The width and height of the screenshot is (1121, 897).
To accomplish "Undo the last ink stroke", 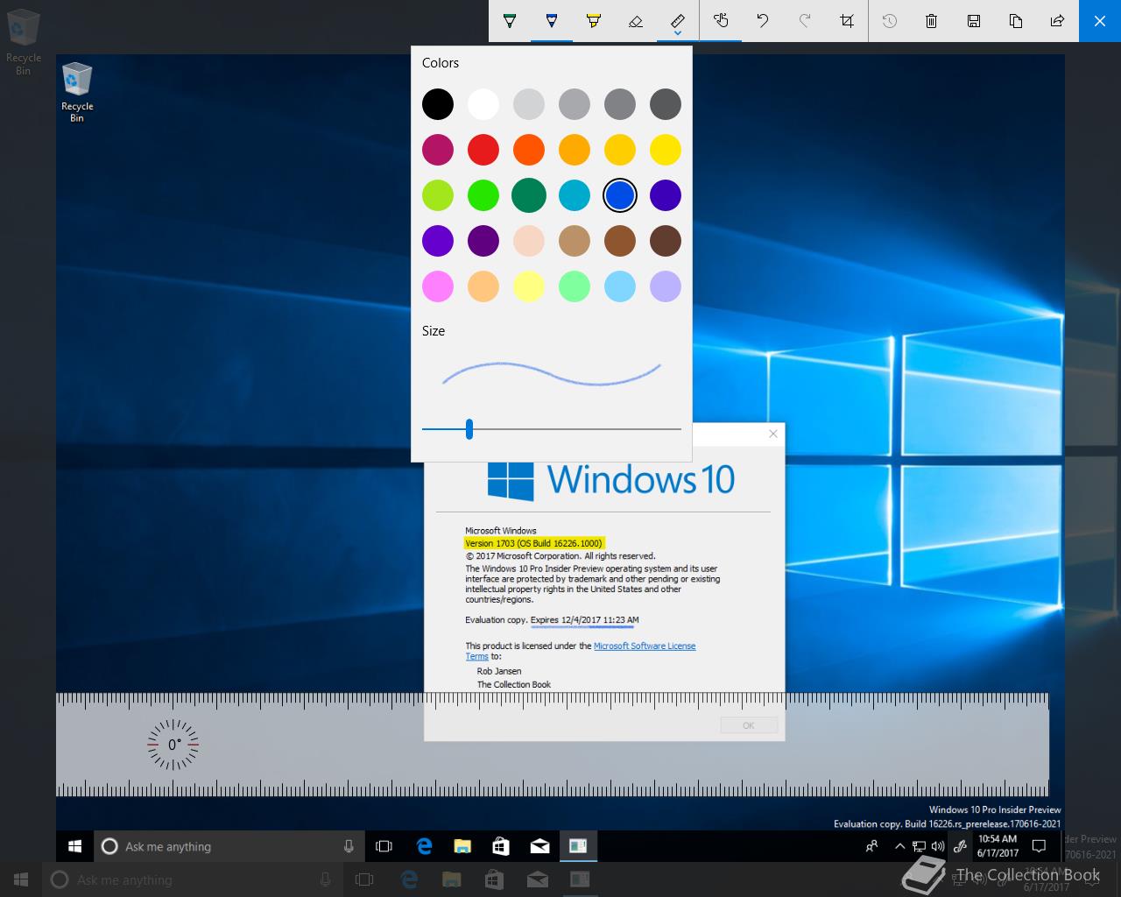I will coord(763,21).
